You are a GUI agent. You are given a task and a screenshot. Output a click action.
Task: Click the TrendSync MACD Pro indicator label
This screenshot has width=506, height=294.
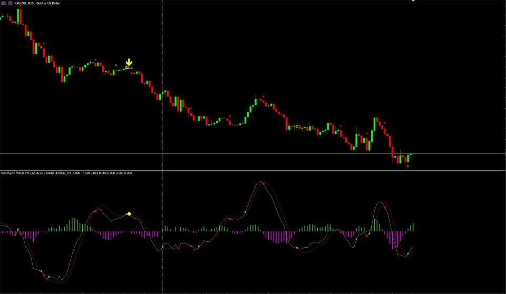(x=66, y=173)
